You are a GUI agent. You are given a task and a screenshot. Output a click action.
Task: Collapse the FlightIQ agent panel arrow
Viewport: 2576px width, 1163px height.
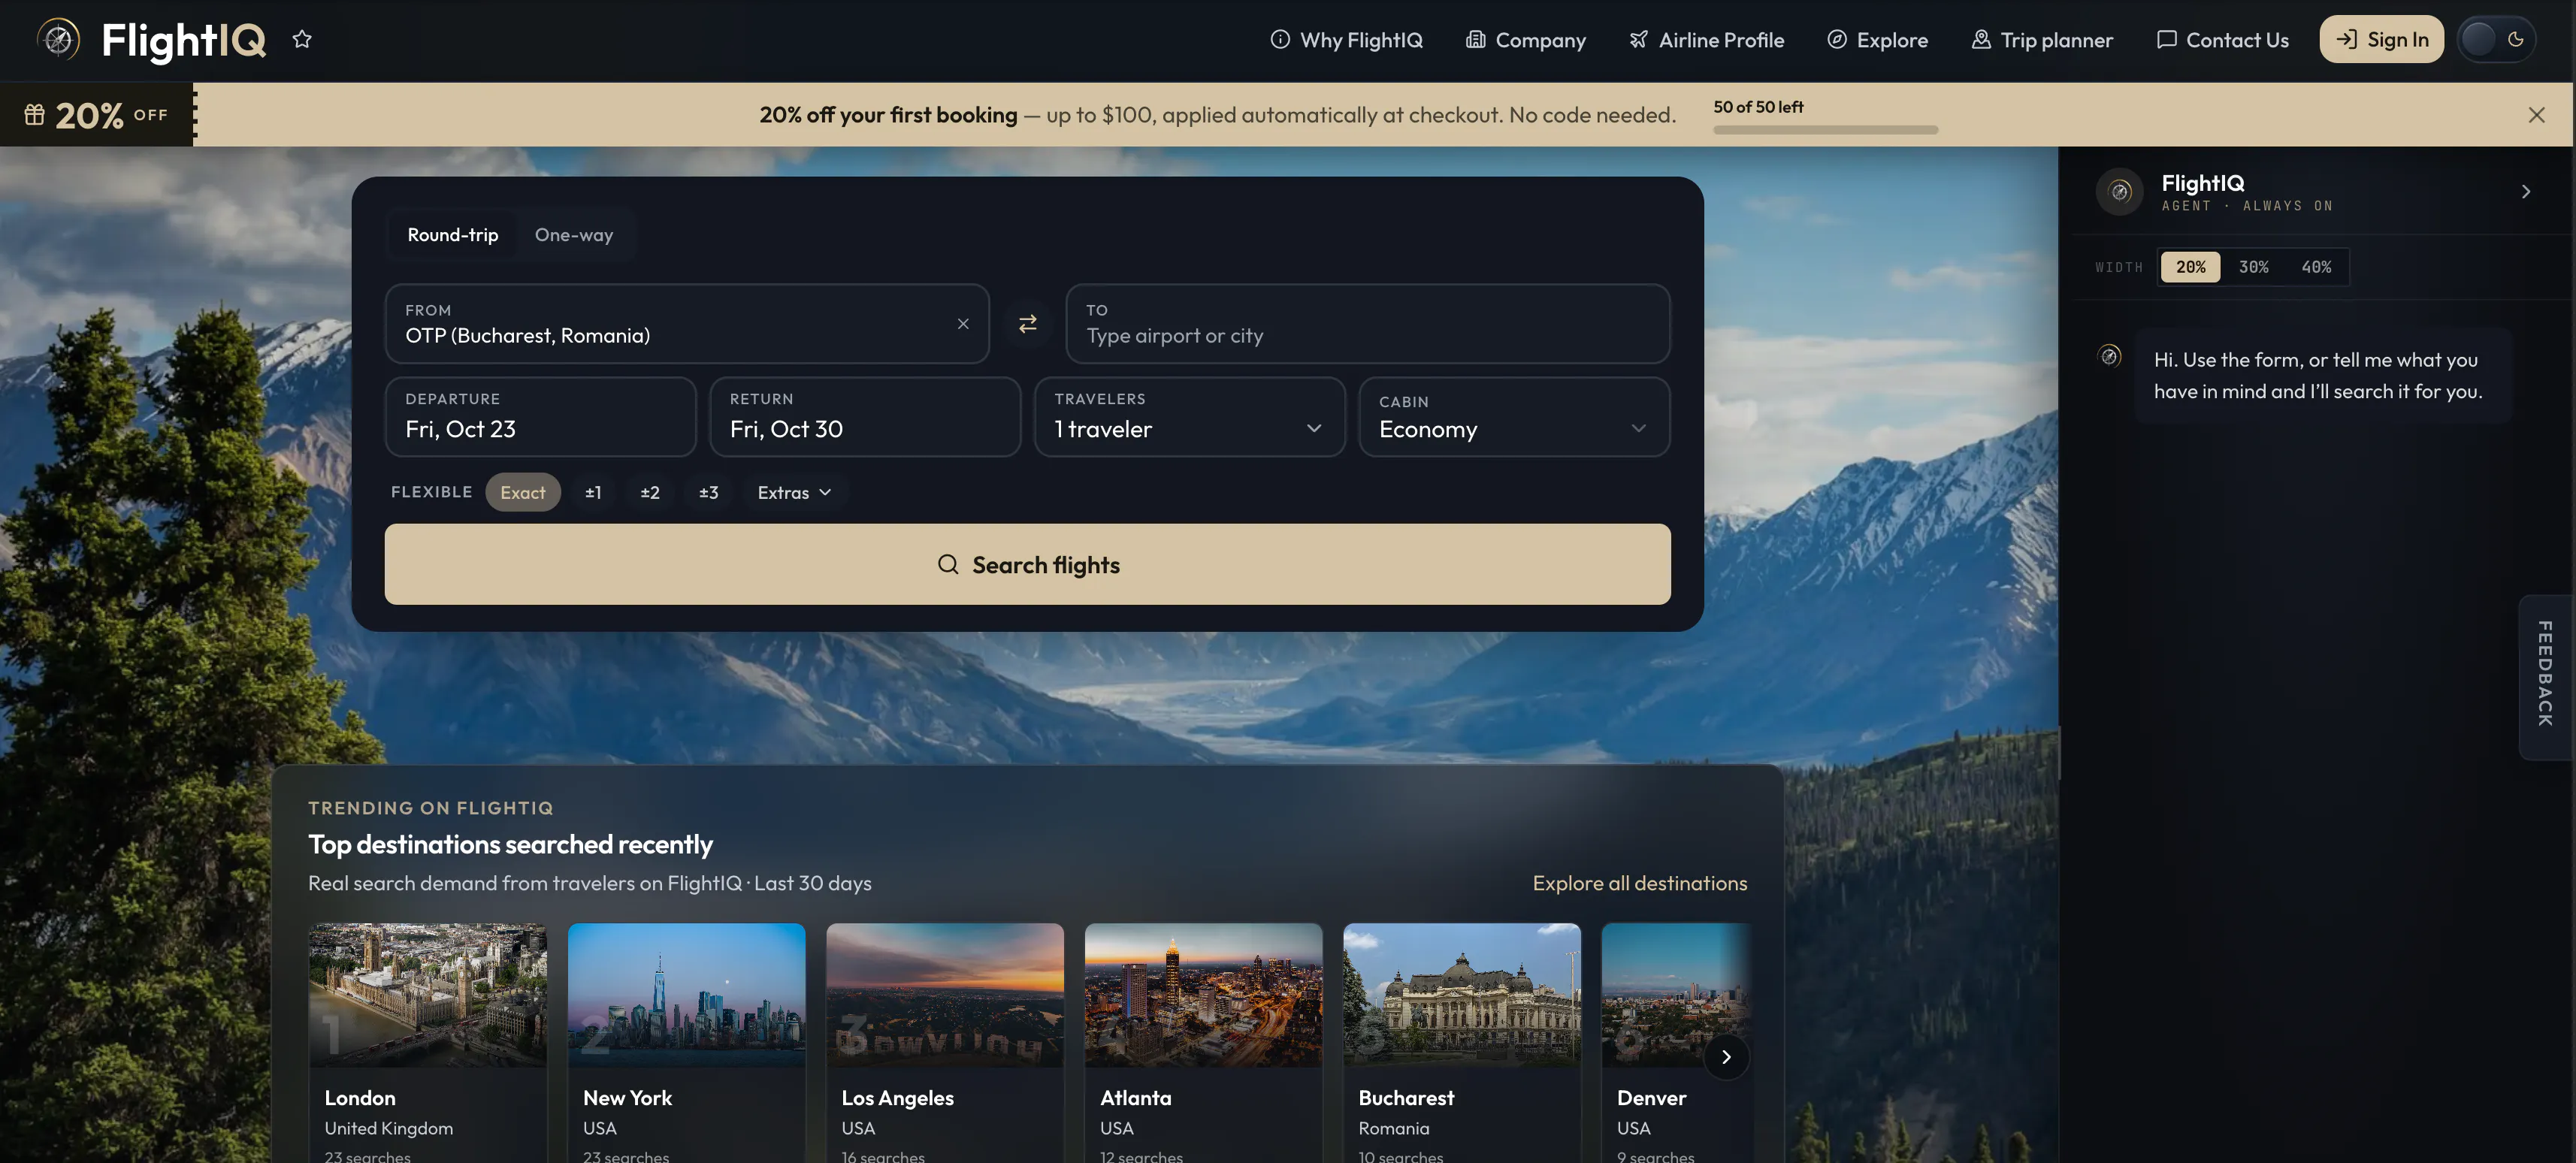tap(2525, 192)
